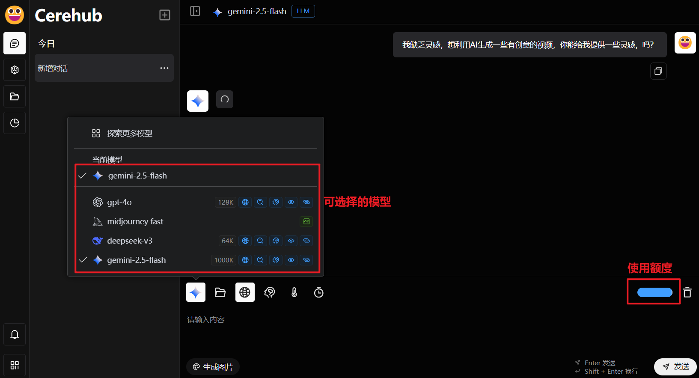Viewport: 699px width, 378px height.
Task: Open notifications bell icon
Action: 15,334
